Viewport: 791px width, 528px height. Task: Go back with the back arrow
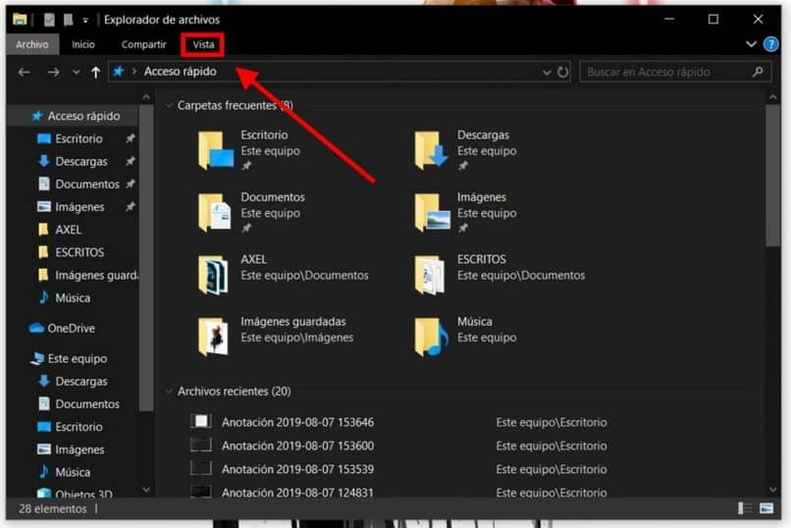[x=24, y=72]
